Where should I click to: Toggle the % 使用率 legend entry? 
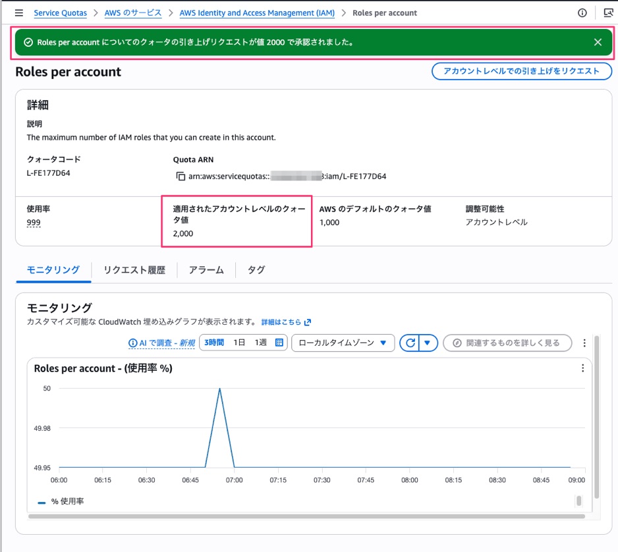click(61, 501)
